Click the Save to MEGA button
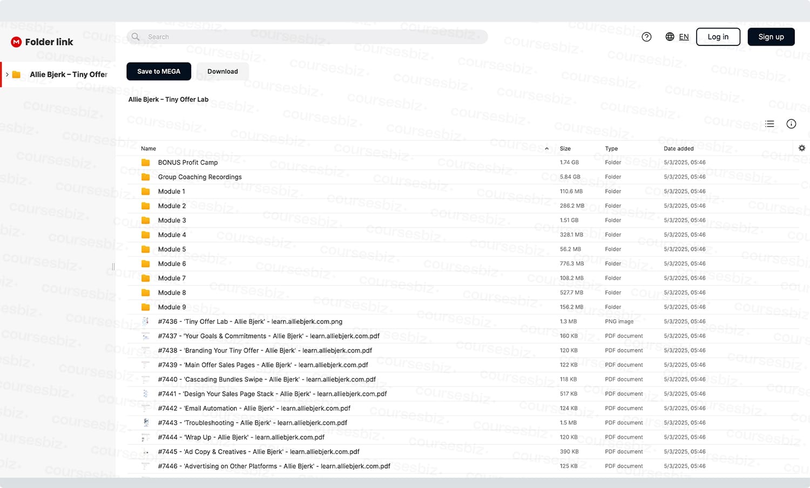 159,71
